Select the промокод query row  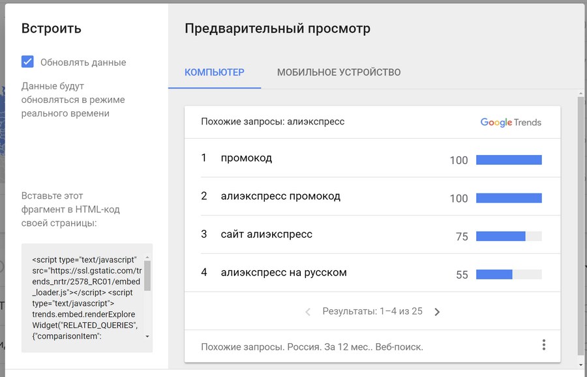(372, 158)
